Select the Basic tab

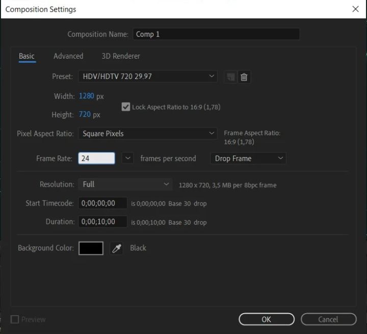coord(27,56)
